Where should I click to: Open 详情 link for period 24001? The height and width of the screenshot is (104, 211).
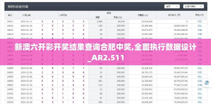(x=199, y=89)
